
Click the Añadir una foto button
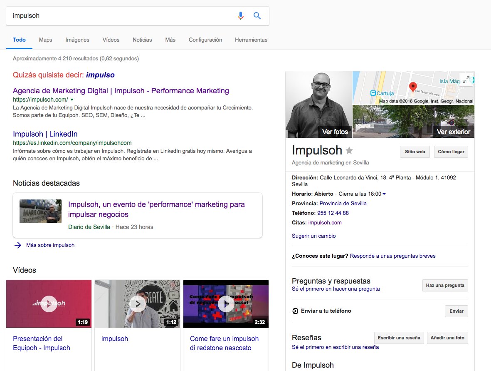[447, 338]
